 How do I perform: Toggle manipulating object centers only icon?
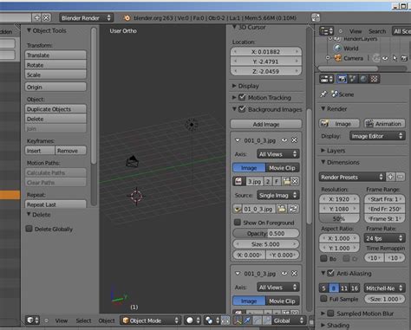coord(225,320)
